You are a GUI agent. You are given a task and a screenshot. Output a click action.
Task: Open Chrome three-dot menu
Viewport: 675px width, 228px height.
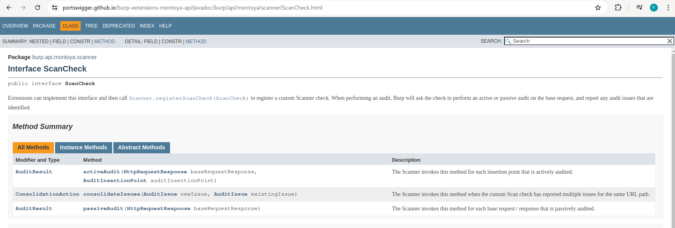pos(668,8)
